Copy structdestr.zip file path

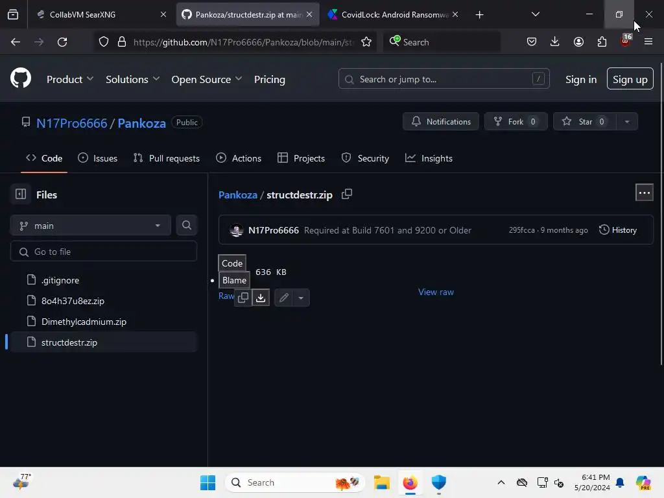point(347,194)
